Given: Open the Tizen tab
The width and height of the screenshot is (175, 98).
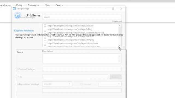Looking at the screenshot, I should [48, 5].
